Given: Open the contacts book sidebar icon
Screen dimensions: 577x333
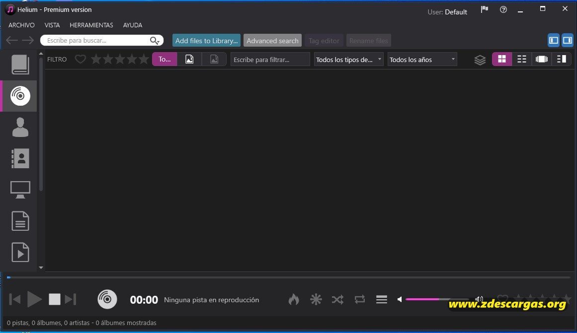Looking at the screenshot, I should coord(20,158).
